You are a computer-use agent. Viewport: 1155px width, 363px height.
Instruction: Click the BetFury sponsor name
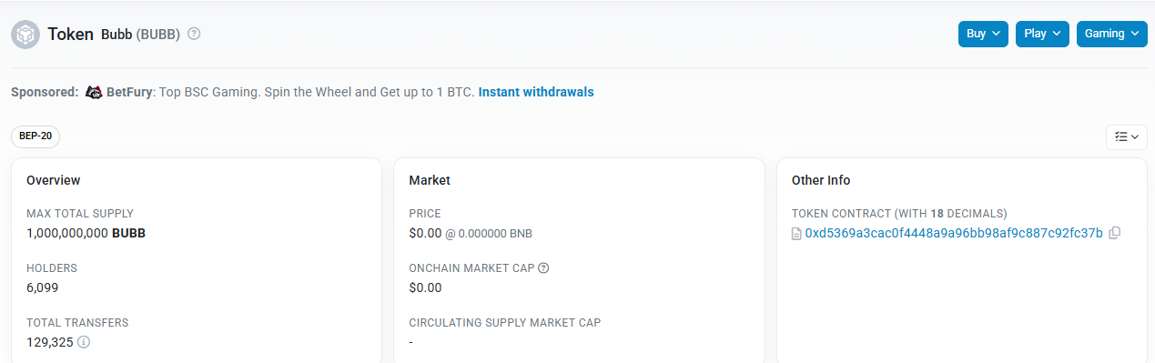129,92
